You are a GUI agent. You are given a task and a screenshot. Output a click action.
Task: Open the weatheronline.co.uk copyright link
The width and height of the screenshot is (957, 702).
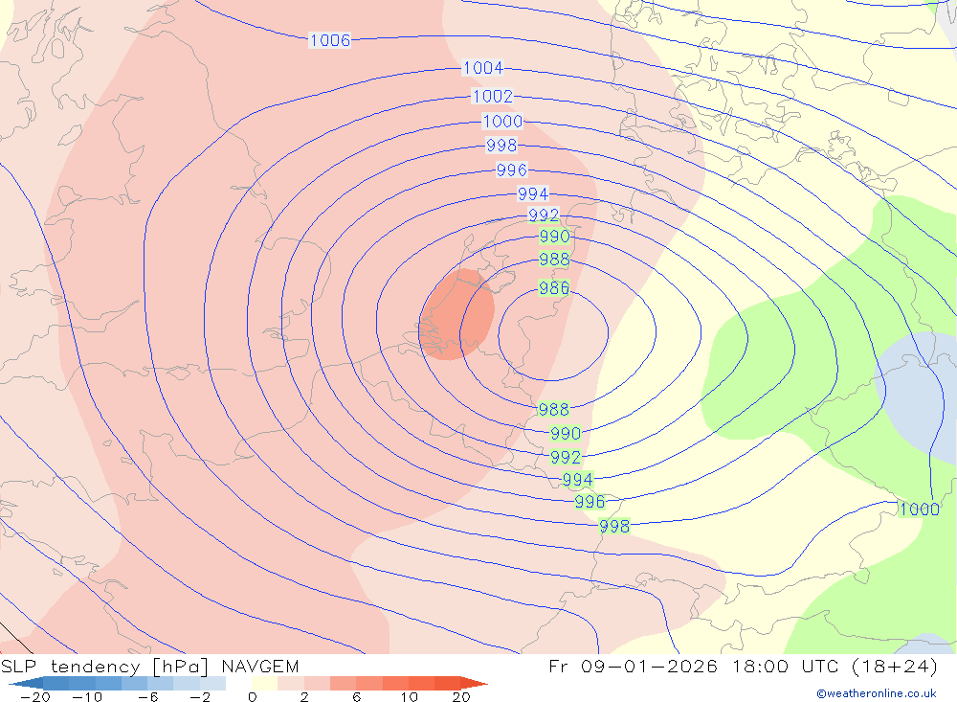[x=877, y=693]
